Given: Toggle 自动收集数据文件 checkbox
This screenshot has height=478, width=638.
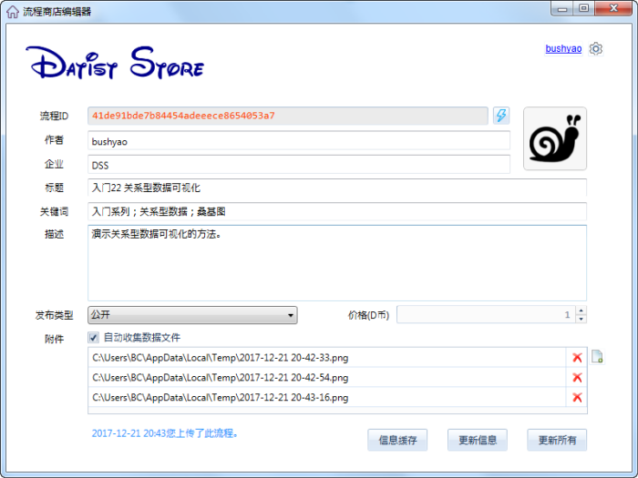Looking at the screenshot, I should coord(93,338).
